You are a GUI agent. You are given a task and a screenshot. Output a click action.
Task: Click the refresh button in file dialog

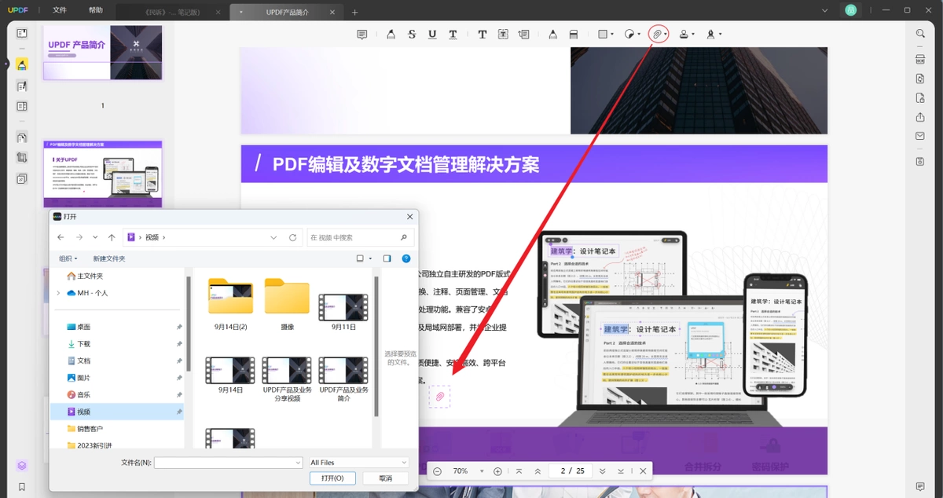point(292,237)
